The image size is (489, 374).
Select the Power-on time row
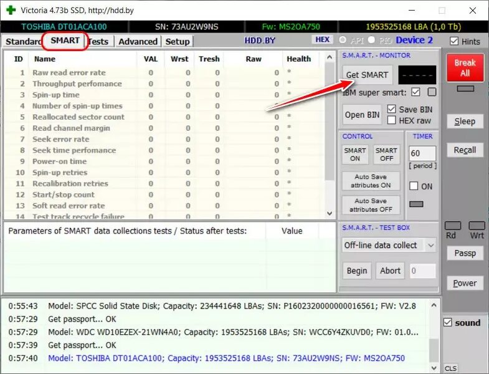click(x=164, y=161)
